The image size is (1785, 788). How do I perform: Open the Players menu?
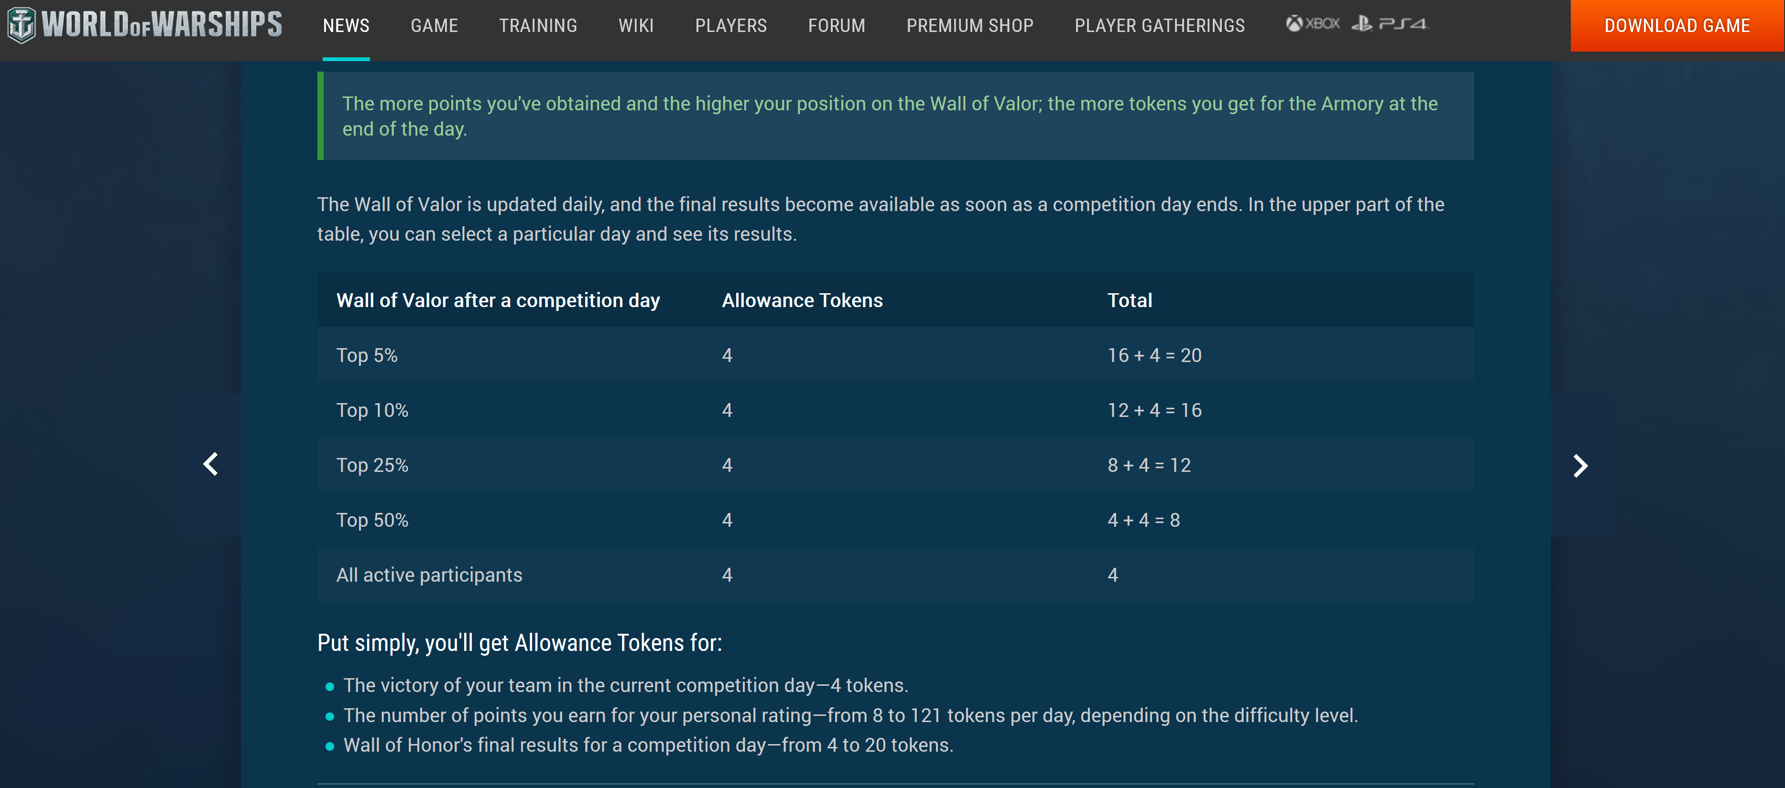[x=730, y=26]
